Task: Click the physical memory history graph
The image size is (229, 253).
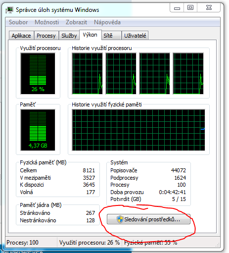Action: click(x=138, y=130)
